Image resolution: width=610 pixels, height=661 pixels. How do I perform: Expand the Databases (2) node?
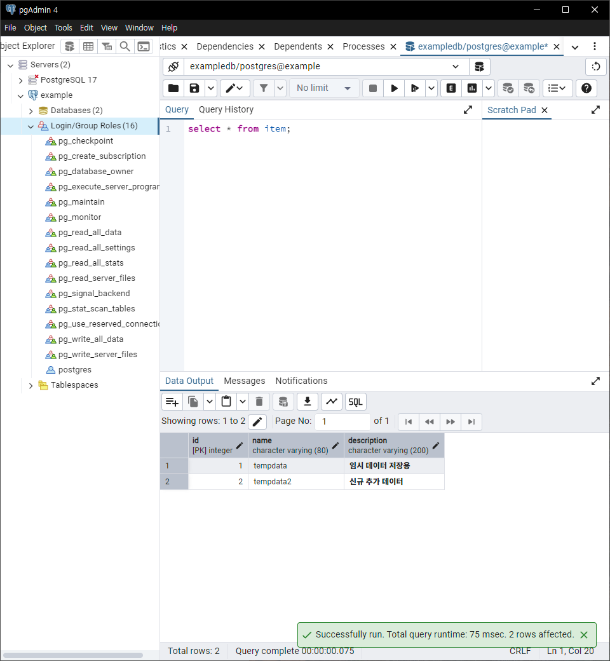(x=30, y=111)
